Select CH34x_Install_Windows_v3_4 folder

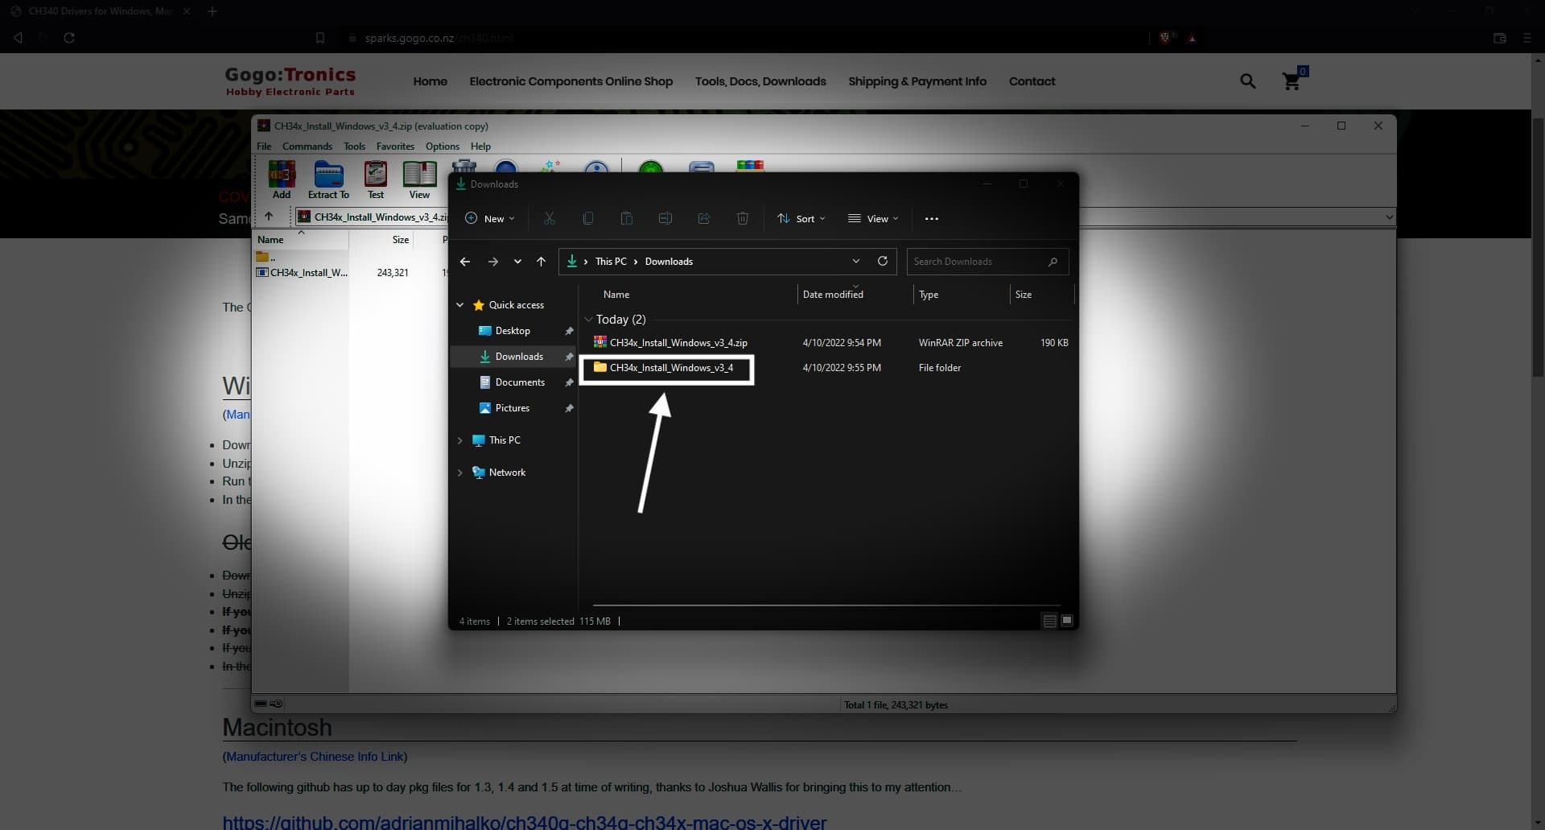(664, 368)
